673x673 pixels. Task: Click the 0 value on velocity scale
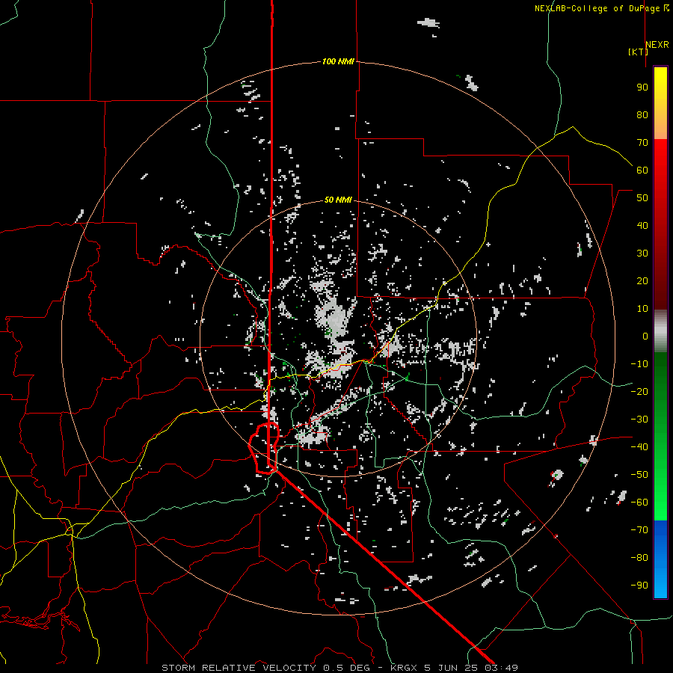[645, 336]
